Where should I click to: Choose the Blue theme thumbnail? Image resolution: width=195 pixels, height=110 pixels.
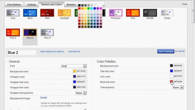30,13
